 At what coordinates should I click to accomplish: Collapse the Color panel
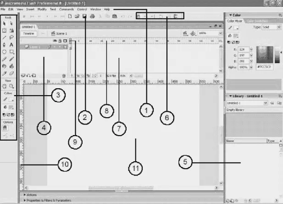[x=230, y=15]
